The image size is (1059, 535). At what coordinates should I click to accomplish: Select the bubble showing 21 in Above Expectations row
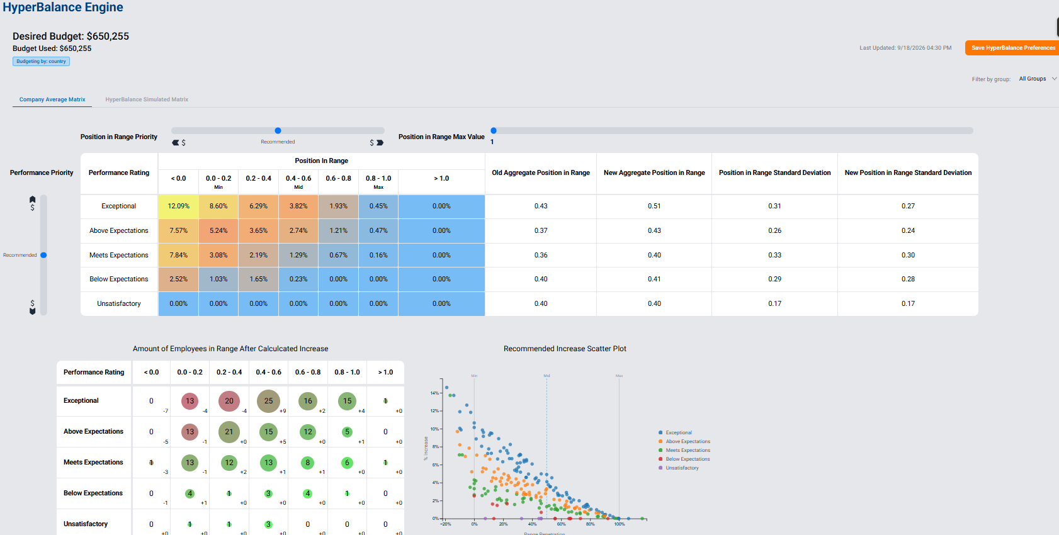pos(229,432)
